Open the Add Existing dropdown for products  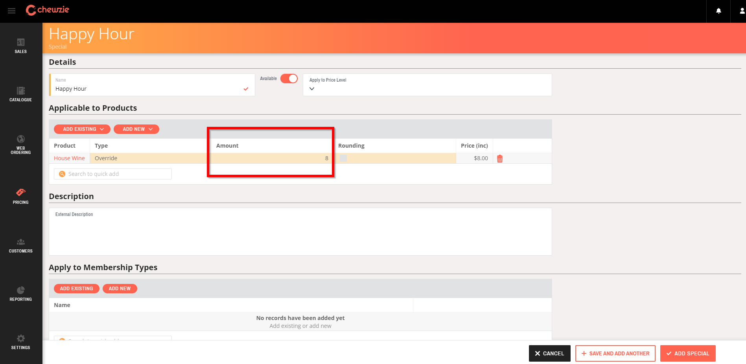(82, 129)
